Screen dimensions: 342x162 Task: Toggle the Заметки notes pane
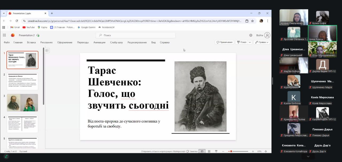(x=192, y=151)
